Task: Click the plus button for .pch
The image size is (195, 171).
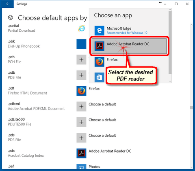Action: (81, 59)
